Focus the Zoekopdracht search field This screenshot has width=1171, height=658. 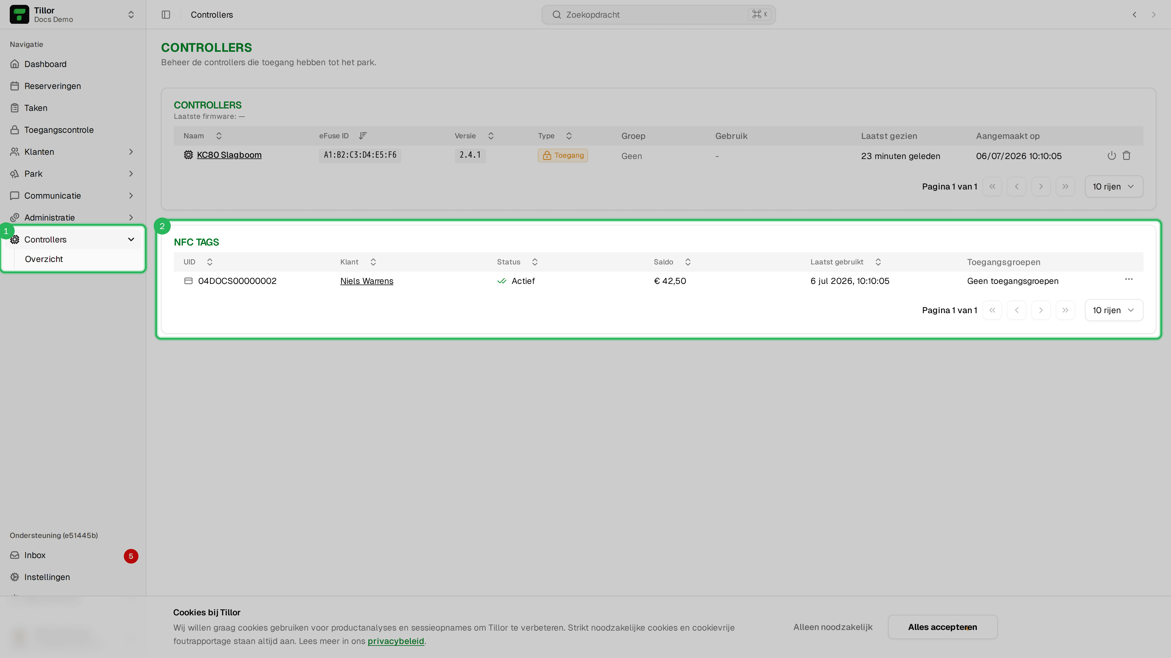tap(658, 15)
